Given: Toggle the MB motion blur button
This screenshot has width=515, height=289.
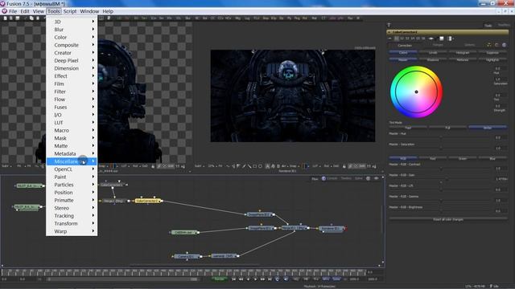Looking at the screenshot, I should [306, 279].
